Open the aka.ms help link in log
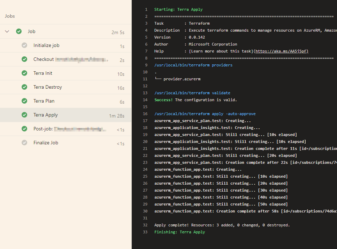 pyautogui.click(x=282, y=51)
